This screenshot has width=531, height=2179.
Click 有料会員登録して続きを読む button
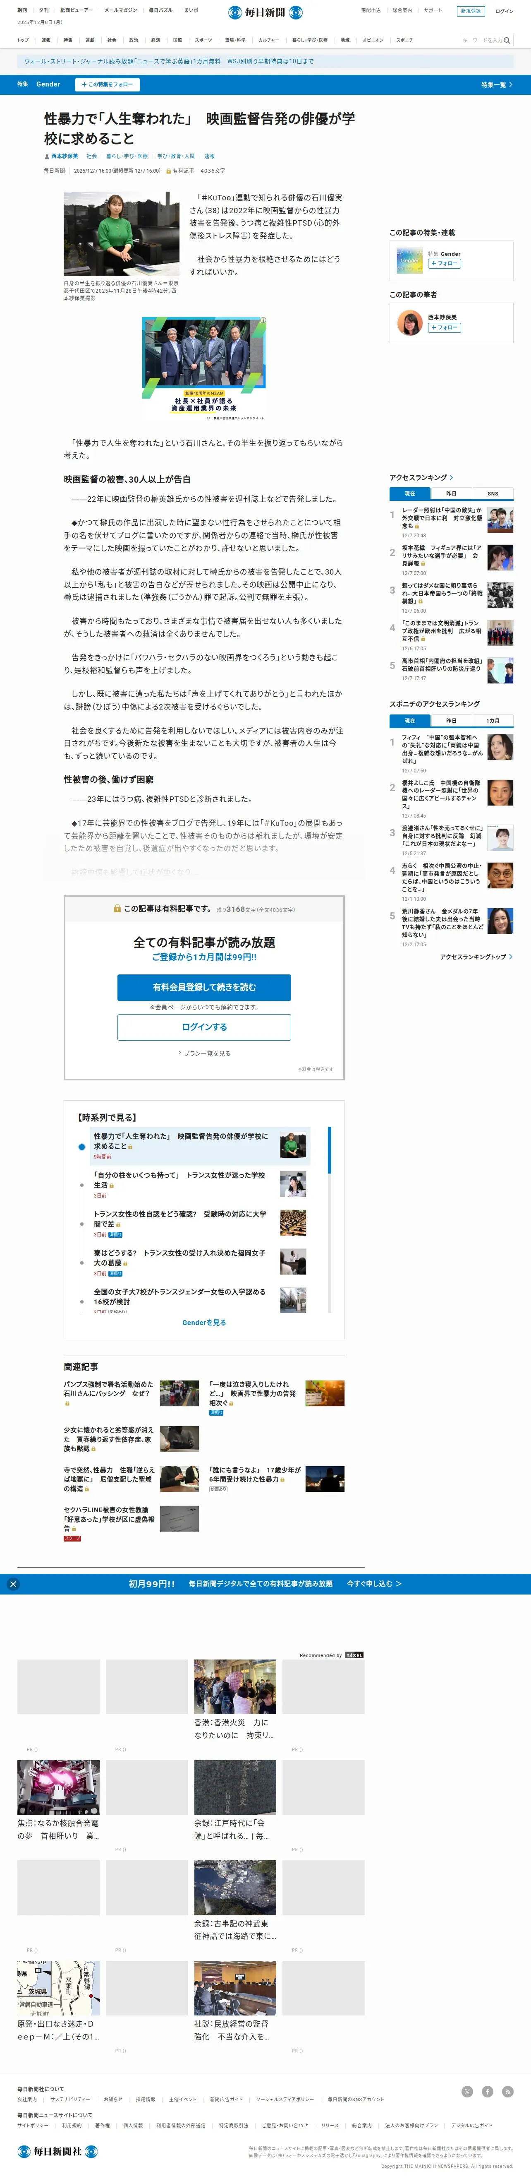point(204,987)
